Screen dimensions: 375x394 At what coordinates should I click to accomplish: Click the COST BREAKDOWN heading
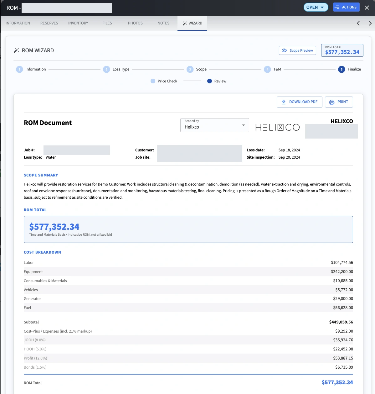[x=42, y=252]
